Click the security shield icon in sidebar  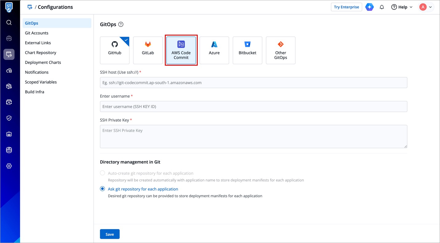point(9,118)
